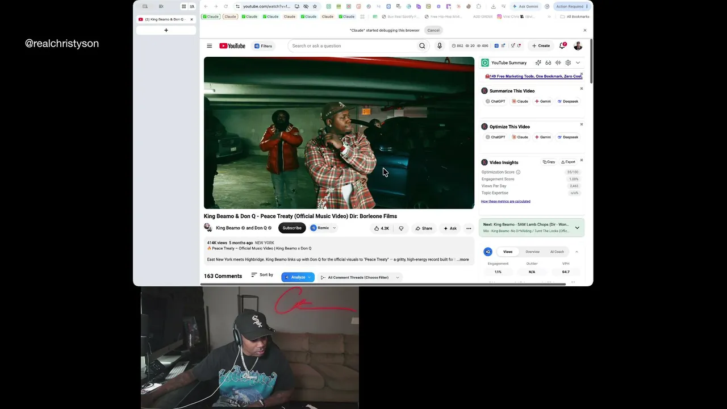727x409 pixels.
Task: Dislike the Peace Treaty video
Action: (401, 228)
